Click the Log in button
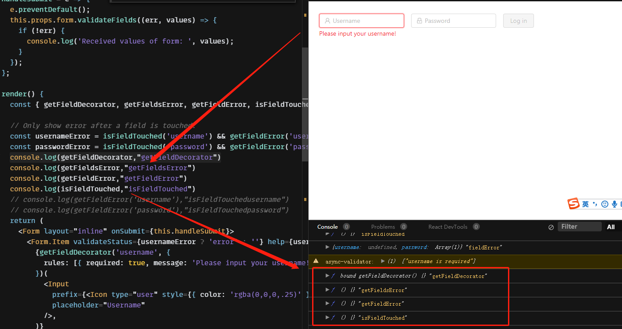622x329 pixels. click(519, 21)
